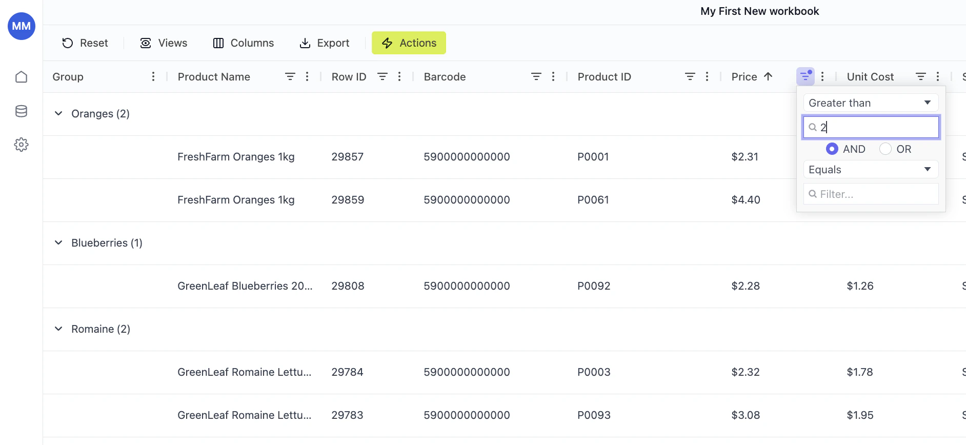The width and height of the screenshot is (966, 445).
Task: Click the Reset button
Action: [x=85, y=43]
